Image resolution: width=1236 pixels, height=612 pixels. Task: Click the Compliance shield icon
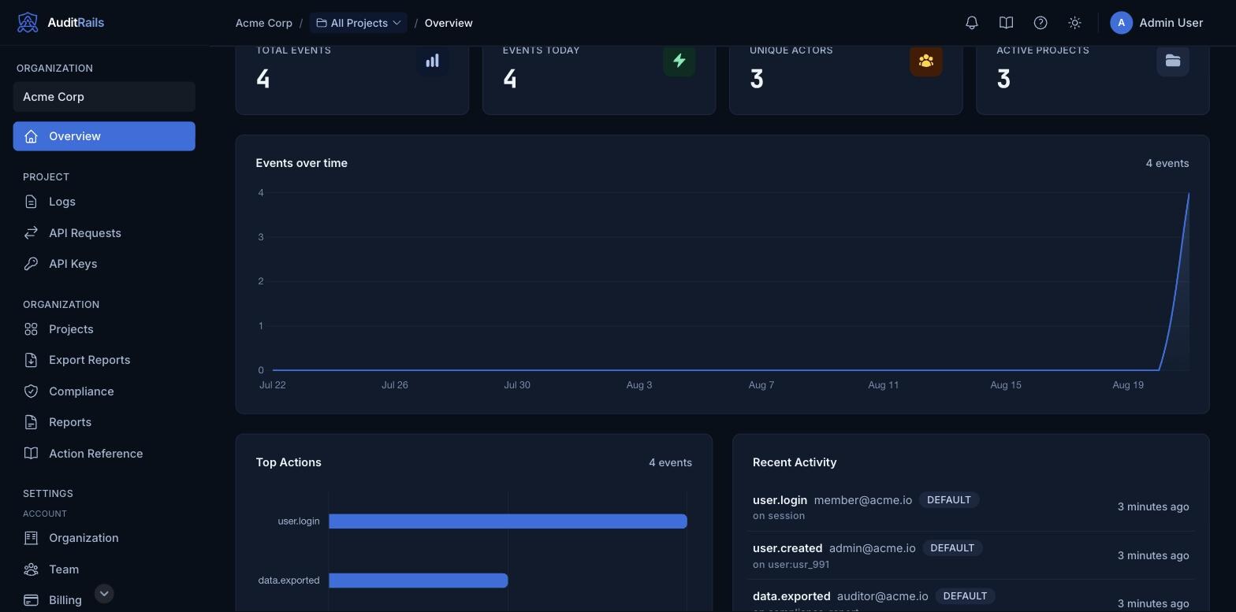click(31, 391)
